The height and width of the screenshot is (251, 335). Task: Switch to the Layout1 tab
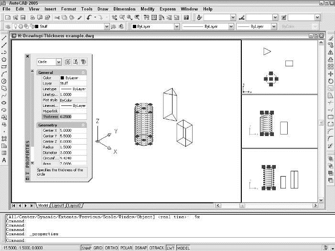coord(58,206)
